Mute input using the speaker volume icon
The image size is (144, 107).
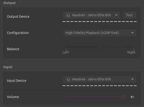click(x=132, y=97)
